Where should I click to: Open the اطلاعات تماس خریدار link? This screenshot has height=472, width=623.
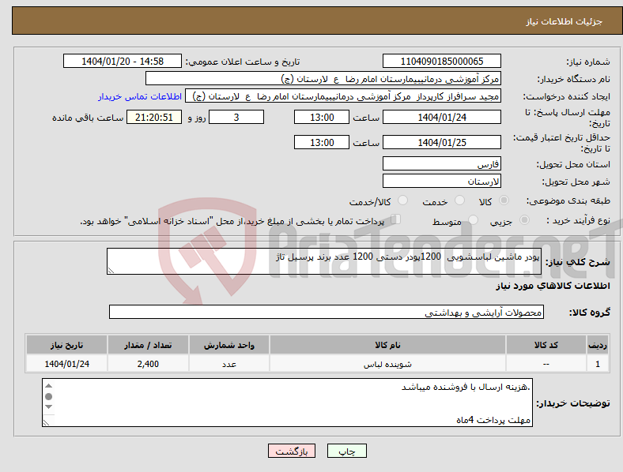point(140,96)
